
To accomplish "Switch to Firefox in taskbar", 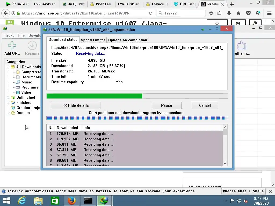I will click(x=71, y=201).
